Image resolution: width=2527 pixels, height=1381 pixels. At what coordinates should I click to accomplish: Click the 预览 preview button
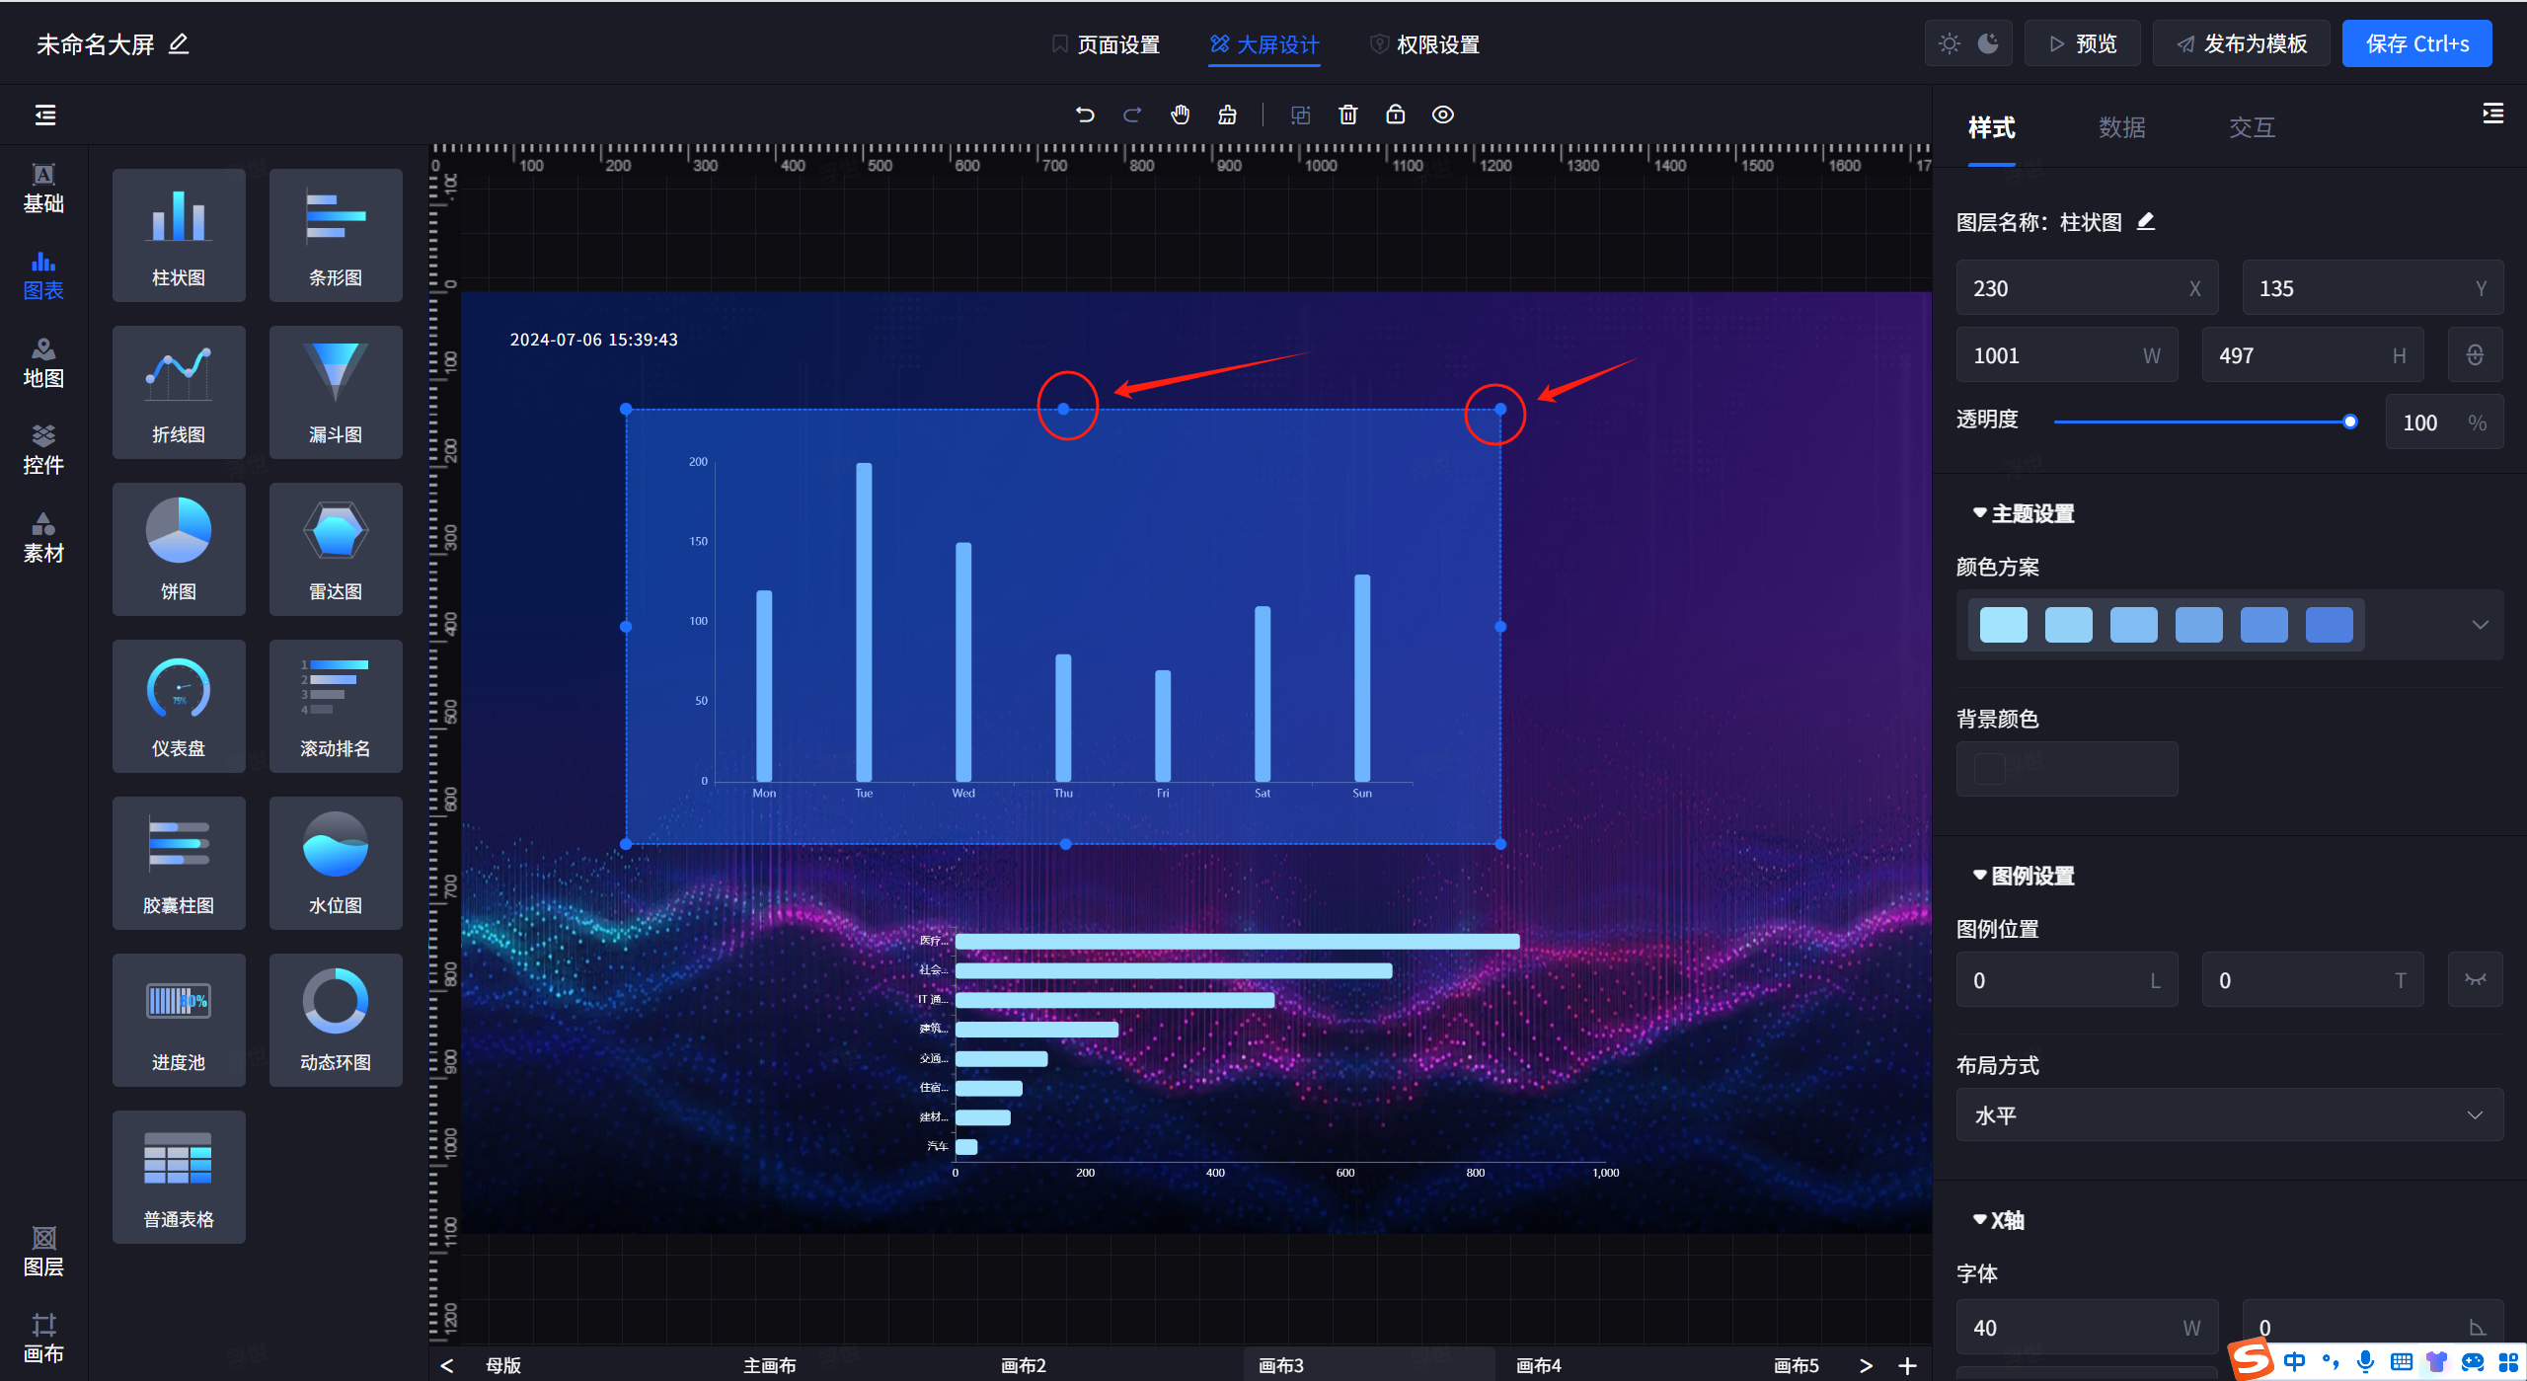[x=2082, y=43]
